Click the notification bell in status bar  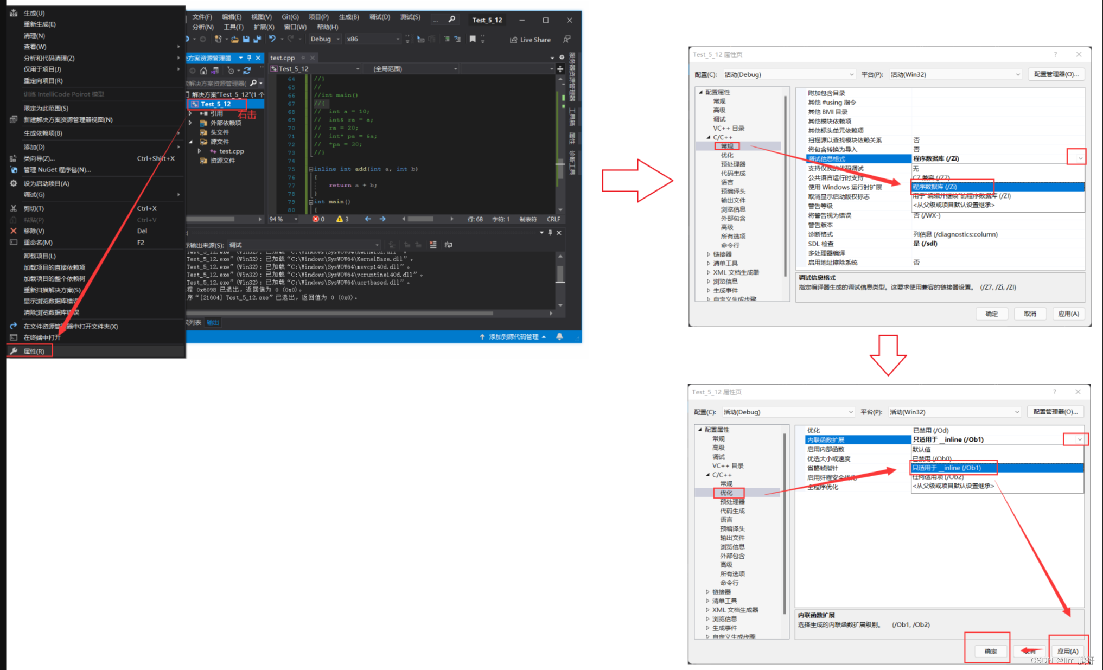(559, 337)
